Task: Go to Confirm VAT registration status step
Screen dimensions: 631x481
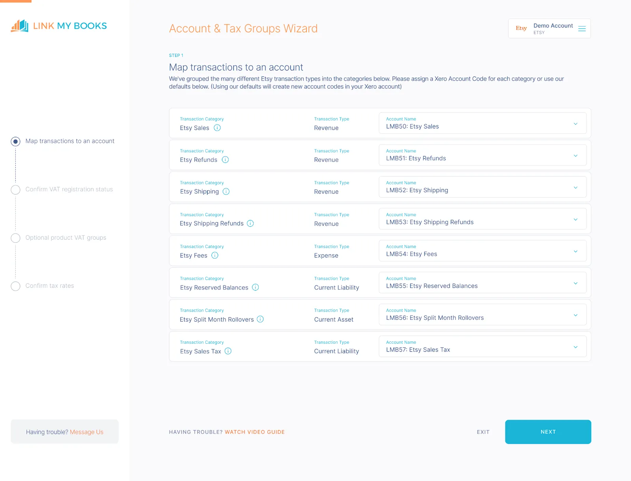Action: pyautogui.click(x=69, y=189)
